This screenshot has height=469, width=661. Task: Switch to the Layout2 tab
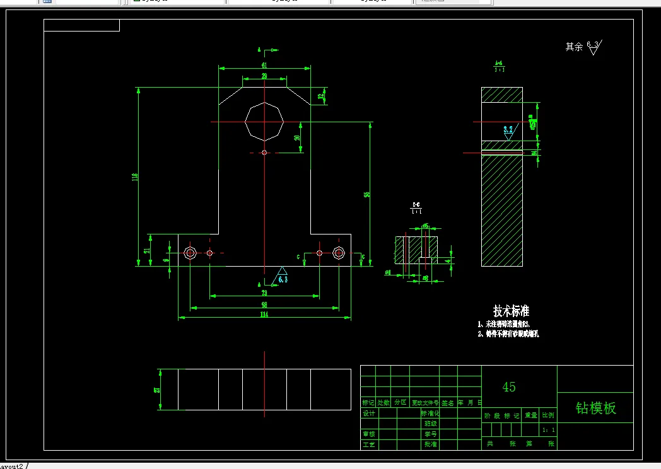pos(12,466)
